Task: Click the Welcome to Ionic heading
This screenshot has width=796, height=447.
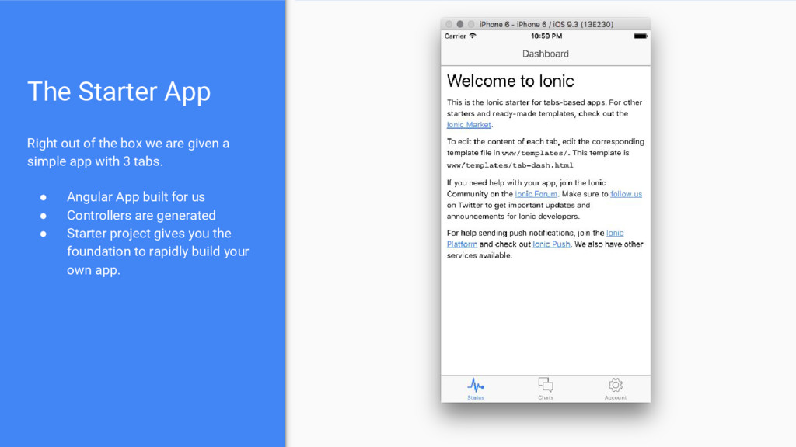Action: click(x=510, y=81)
